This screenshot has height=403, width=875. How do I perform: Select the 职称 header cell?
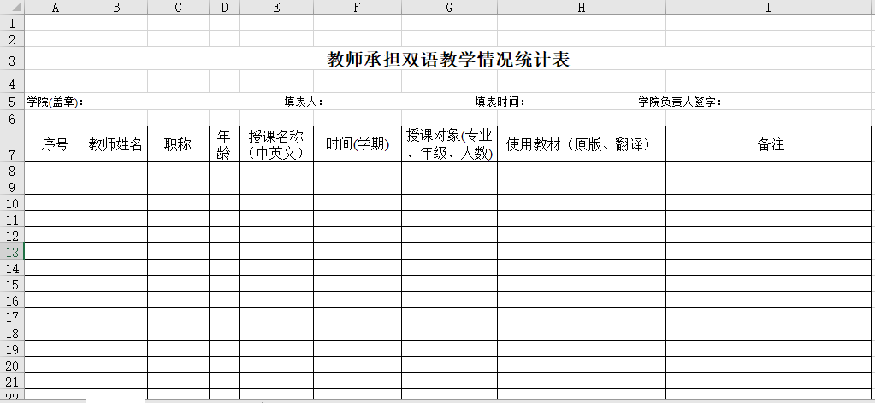(x=178, y=144)
